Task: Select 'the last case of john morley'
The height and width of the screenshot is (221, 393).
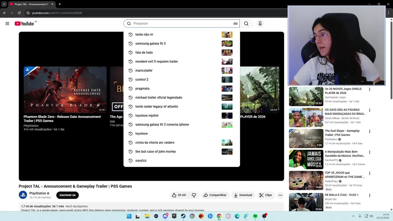Action: point(181,152)
